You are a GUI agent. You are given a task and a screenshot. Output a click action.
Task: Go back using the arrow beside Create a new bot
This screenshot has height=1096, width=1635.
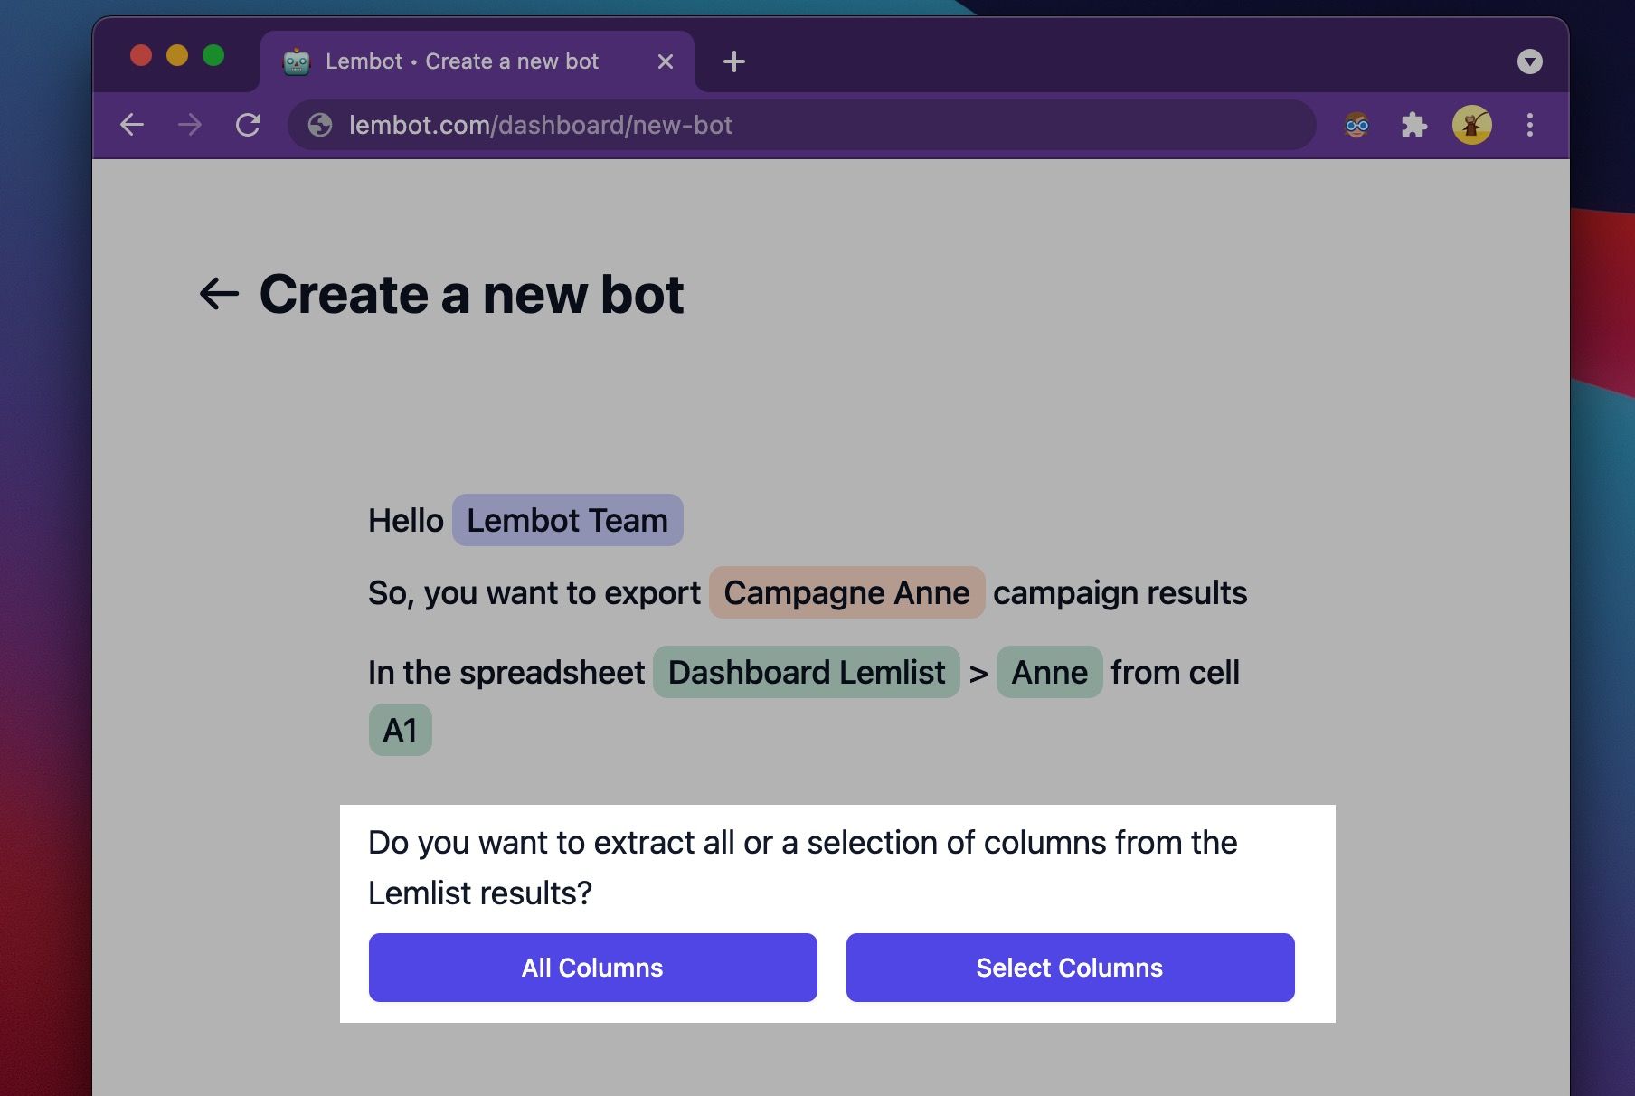tap(219, 294)
